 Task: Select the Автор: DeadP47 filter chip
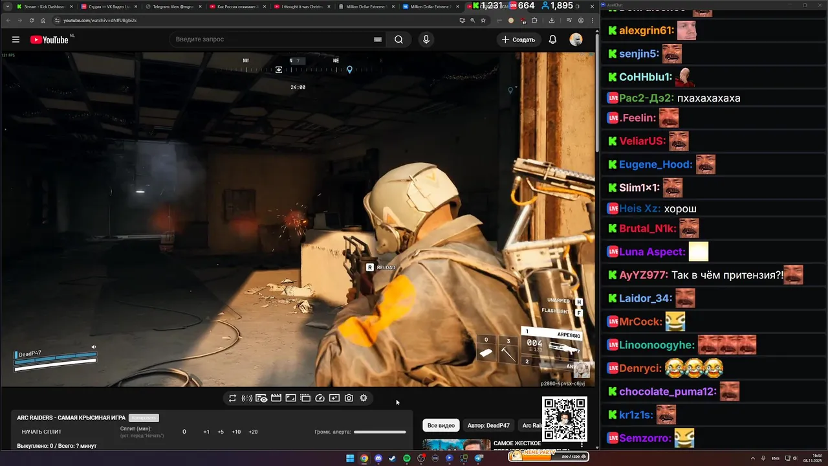(x=488, y=425)
